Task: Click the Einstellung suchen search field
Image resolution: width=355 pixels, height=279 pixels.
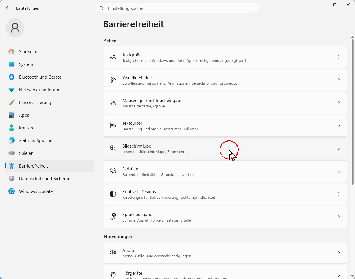Action: coord(177,8)
